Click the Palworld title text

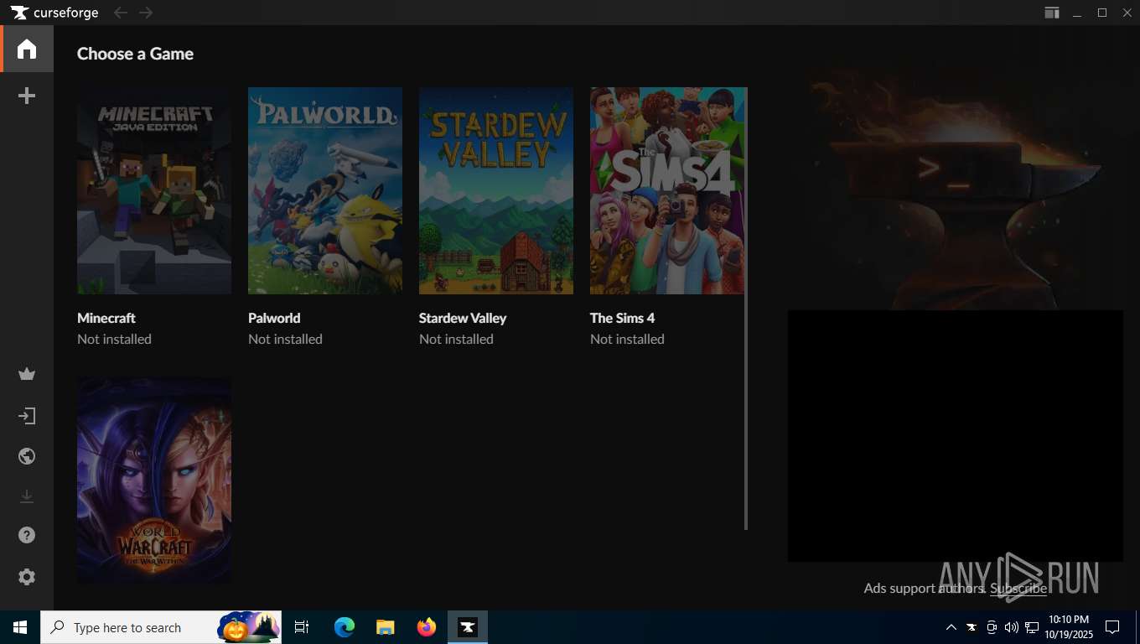click(274, 318)
